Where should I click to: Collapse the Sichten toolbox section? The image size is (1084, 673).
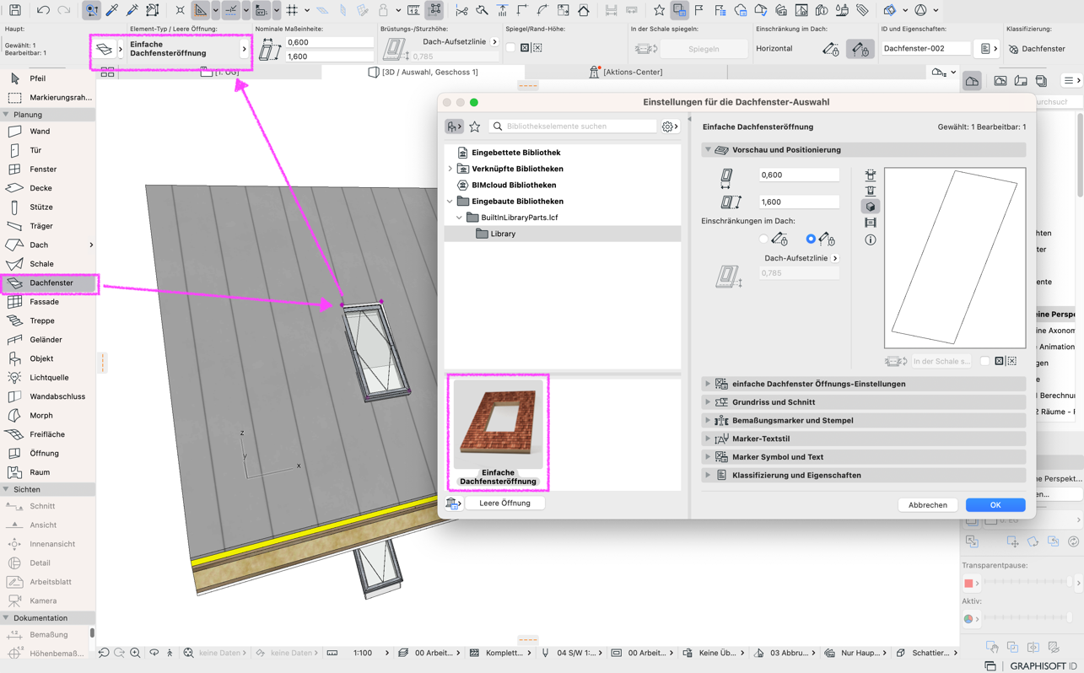(6, 489)
